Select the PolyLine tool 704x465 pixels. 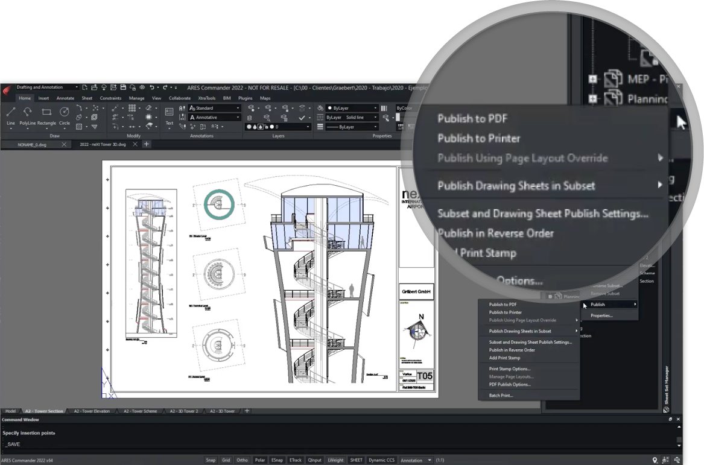[x=27, y=115]
